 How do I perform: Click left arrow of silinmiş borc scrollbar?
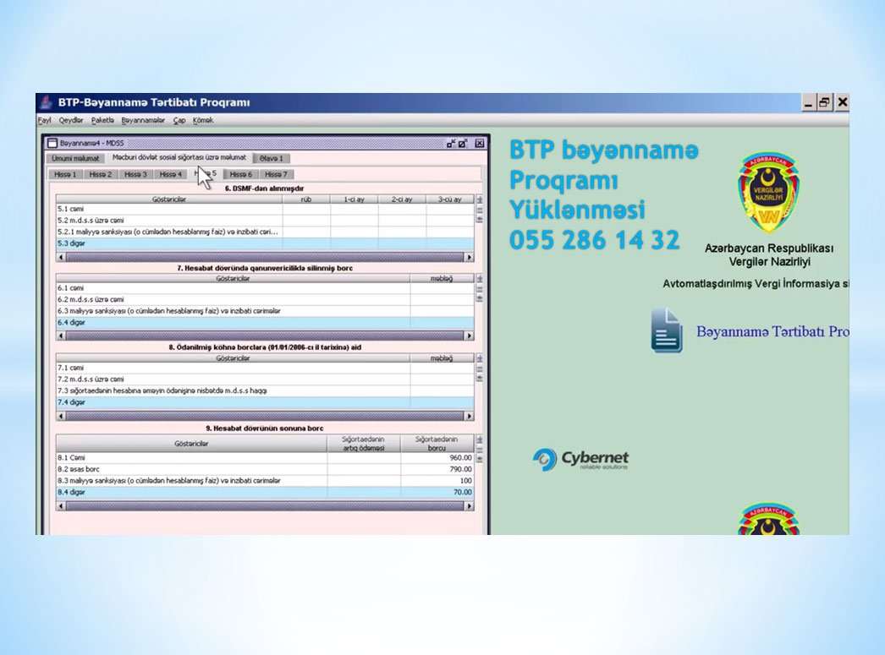pyautogui.click(x=61, y=336)
